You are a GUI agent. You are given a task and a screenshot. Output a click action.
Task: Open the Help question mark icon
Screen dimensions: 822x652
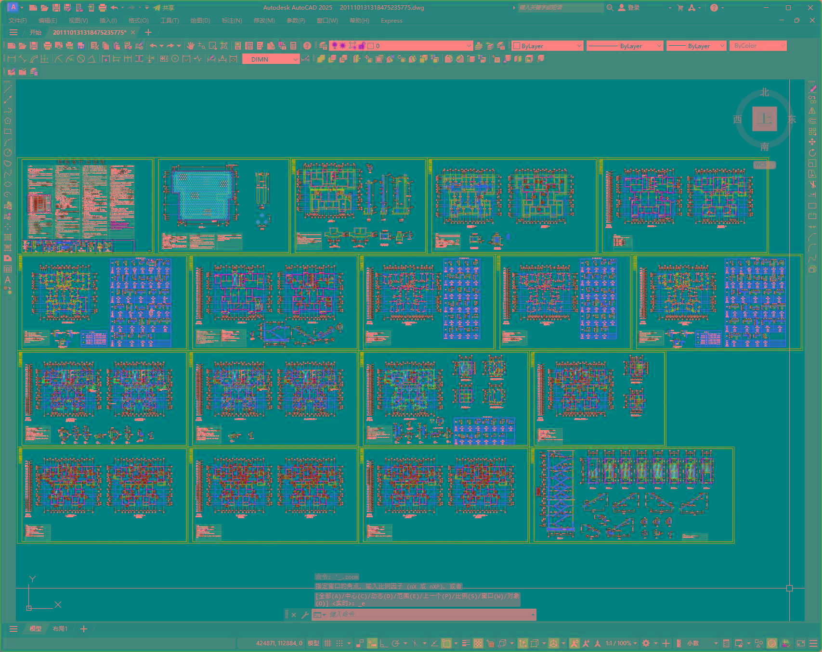307,46
